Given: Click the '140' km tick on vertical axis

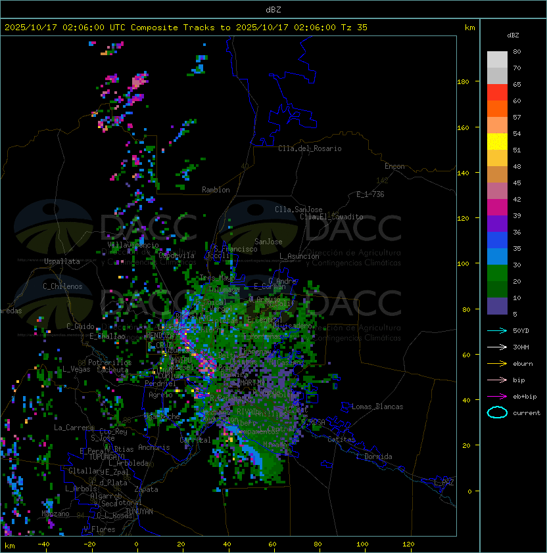Looking at the screenshot, I should point(463,173).
